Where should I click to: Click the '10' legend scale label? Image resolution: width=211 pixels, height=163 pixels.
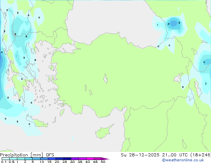tap(42, 162)
